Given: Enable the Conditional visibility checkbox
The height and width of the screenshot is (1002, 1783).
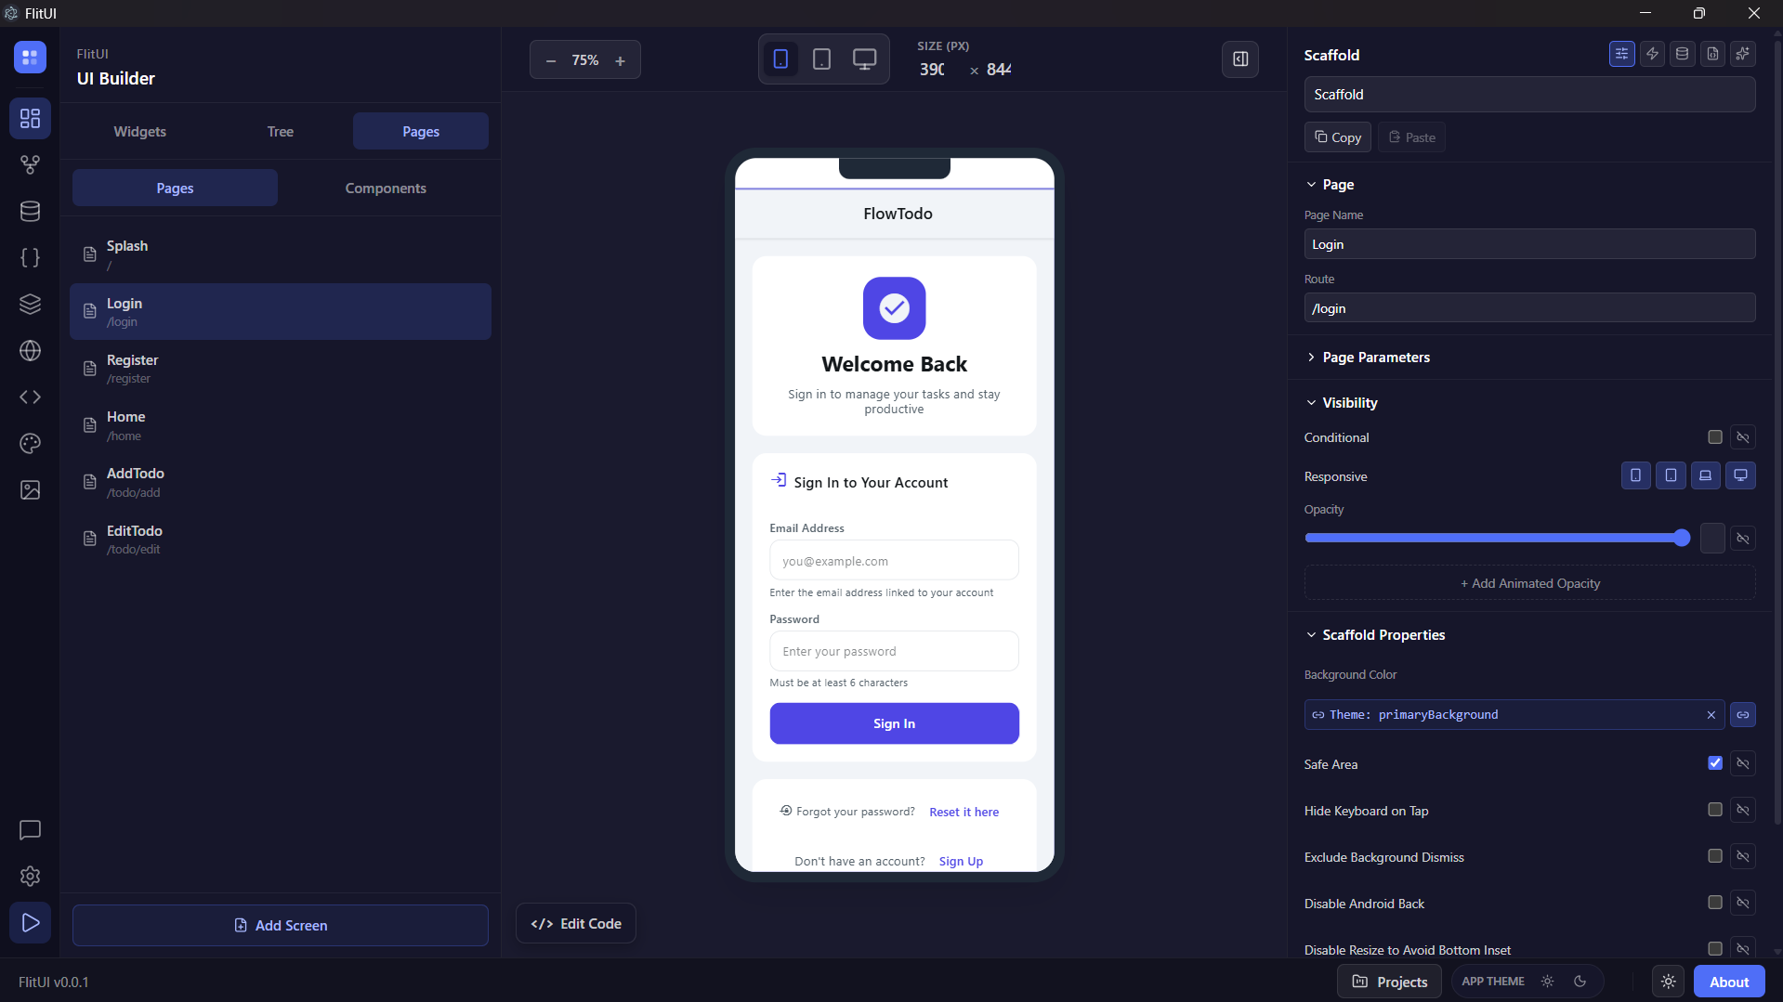Looking at the screenshot, I should (x=1715, y=436).
